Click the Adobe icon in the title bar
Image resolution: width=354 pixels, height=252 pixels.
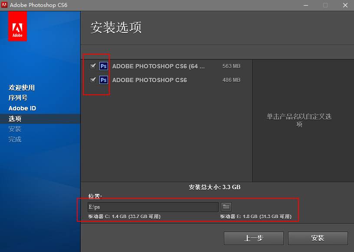pos(5,5)
